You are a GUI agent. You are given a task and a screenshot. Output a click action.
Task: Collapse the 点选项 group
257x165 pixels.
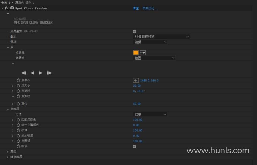(8, 109)
